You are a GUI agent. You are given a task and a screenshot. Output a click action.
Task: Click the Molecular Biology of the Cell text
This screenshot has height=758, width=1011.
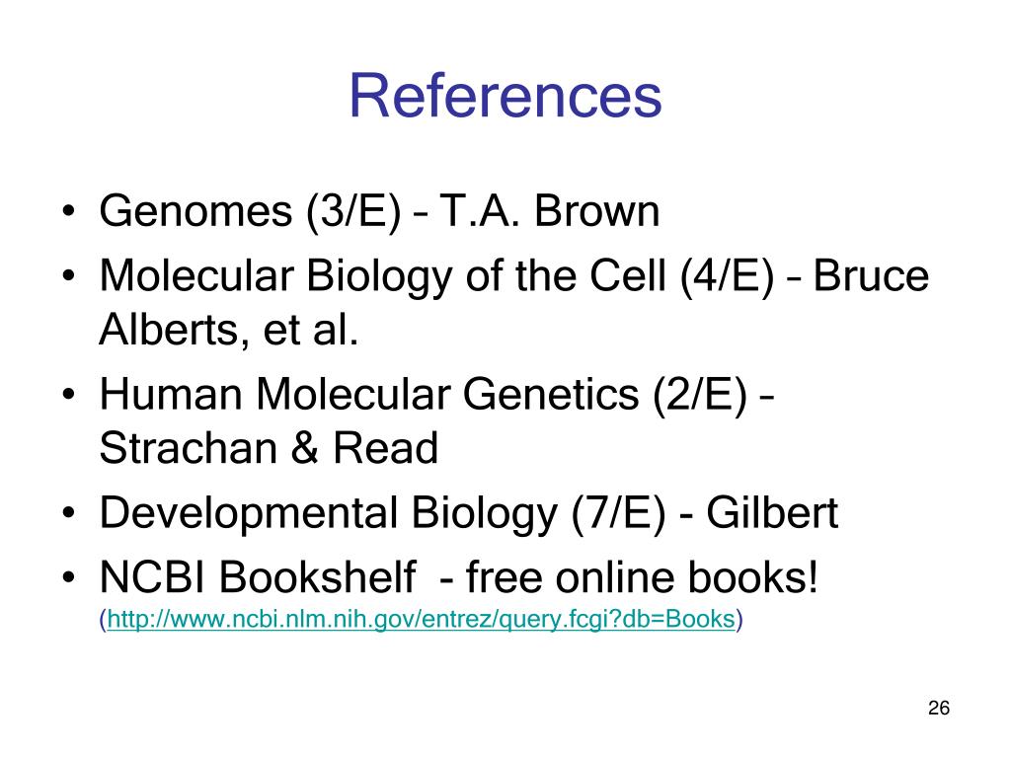pos(383,276)
